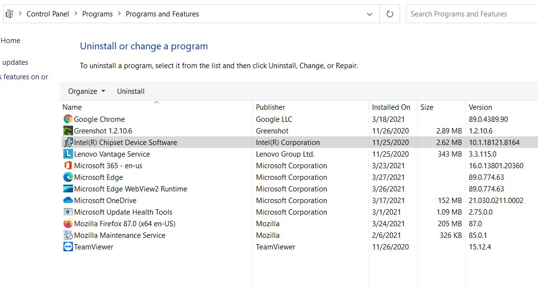Select the Mozilla Maintenance Service name text
This screenshot has width=538, height=291.
pos(120,235)
